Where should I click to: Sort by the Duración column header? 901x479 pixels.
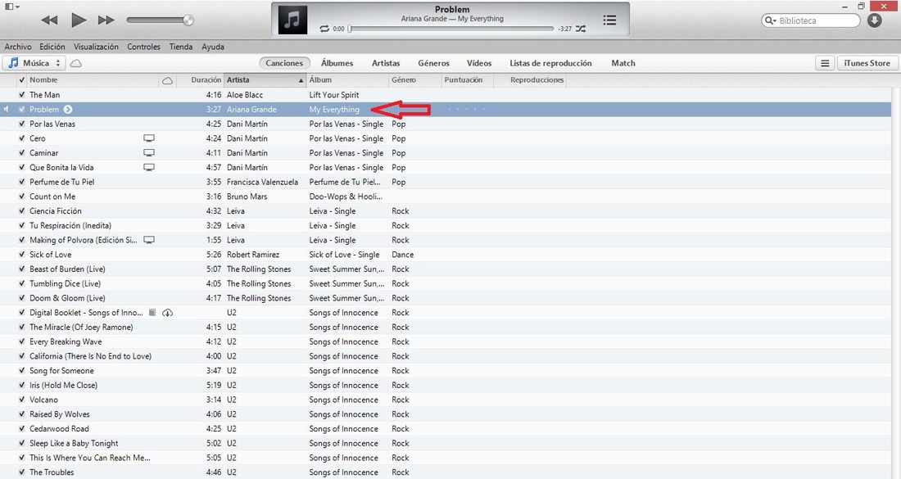click(206, 80)
